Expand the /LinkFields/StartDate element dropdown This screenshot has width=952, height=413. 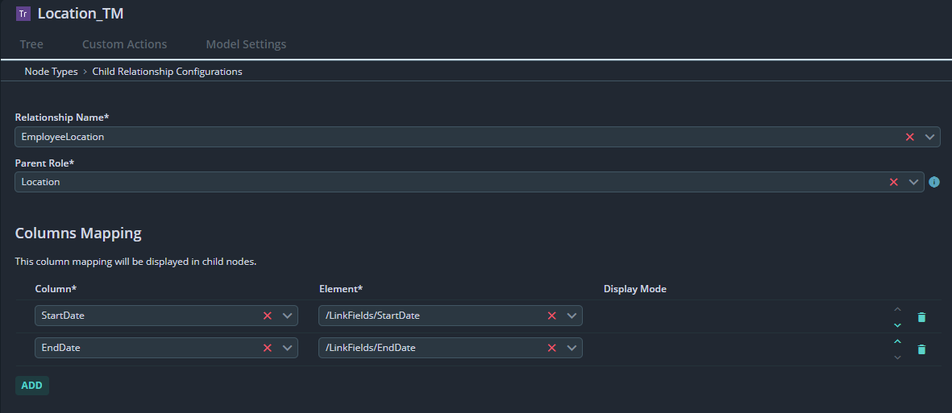pyautogui.click(x=572, y=316)
